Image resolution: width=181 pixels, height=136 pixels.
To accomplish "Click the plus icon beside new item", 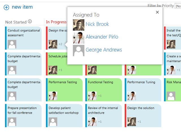I will [x=6, y=7].
